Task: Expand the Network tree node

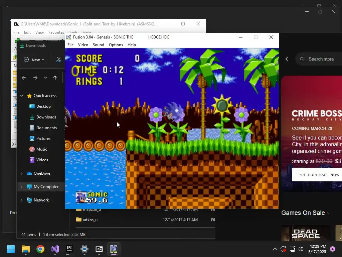Action: [22, 200]
